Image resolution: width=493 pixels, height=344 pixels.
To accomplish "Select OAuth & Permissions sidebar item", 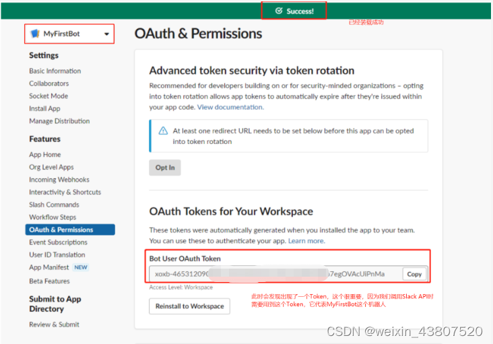I will [x=70, y=230].
